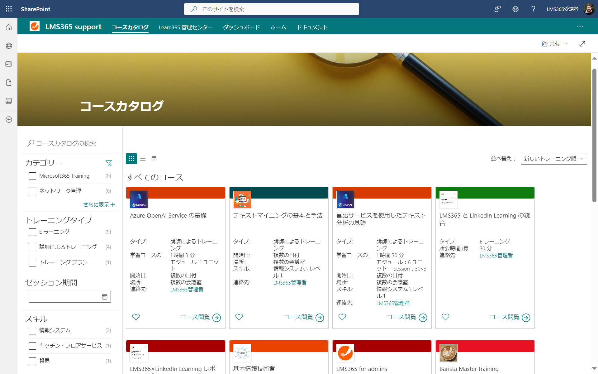Screen dimensions: 598x374
Task: Open コース閲覧 for LMS365 と LinkedIn Learning
Action: pyautogui.click(x=510, y=317)
